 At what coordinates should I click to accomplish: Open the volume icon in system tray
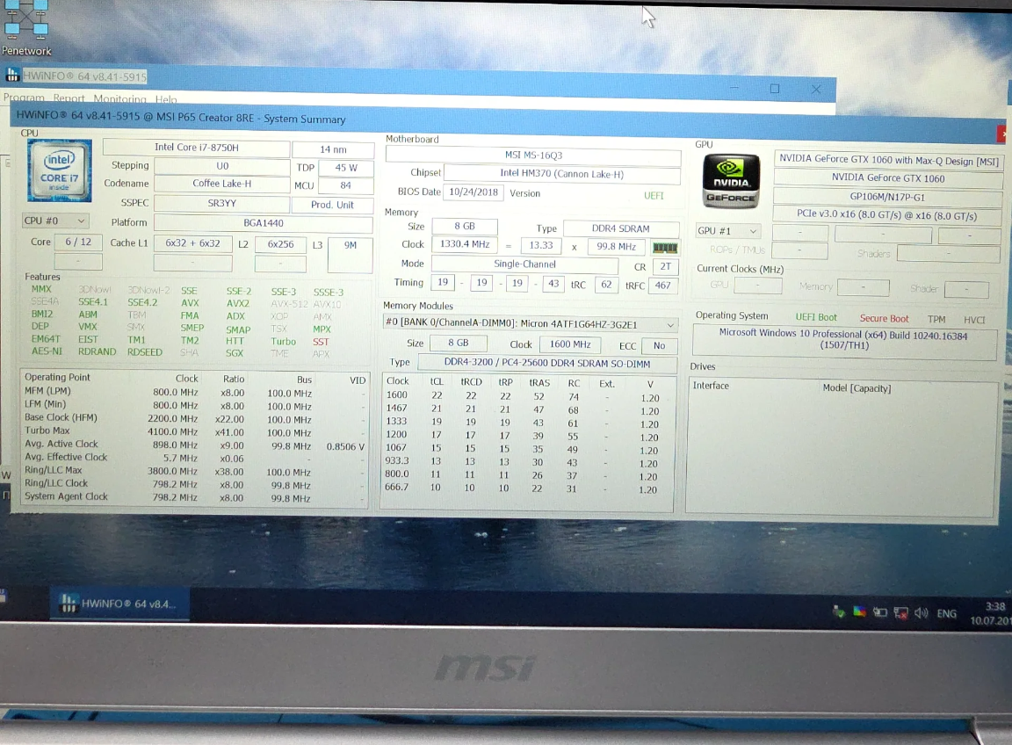click(x=921, y=612)
